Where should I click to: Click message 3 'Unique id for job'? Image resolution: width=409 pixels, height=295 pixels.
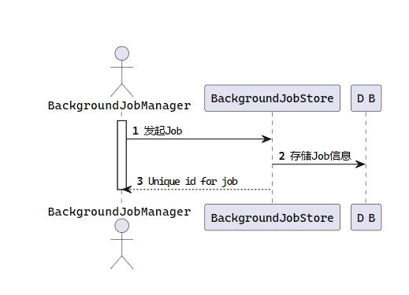(193, 181)
